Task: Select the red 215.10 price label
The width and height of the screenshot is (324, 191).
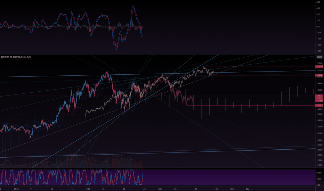Action: pyautogui.click(x=319, y=67)
